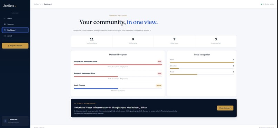Click the Refresh dashboard button
Image resolution: width=278 pixels, height=128 pixels.
pyautogui.click(x=225, y=108)
